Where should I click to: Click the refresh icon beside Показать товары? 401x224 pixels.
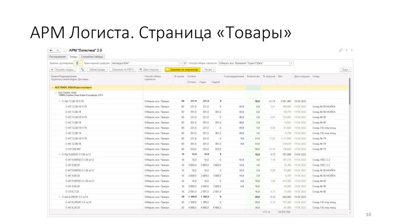(82, 69)
